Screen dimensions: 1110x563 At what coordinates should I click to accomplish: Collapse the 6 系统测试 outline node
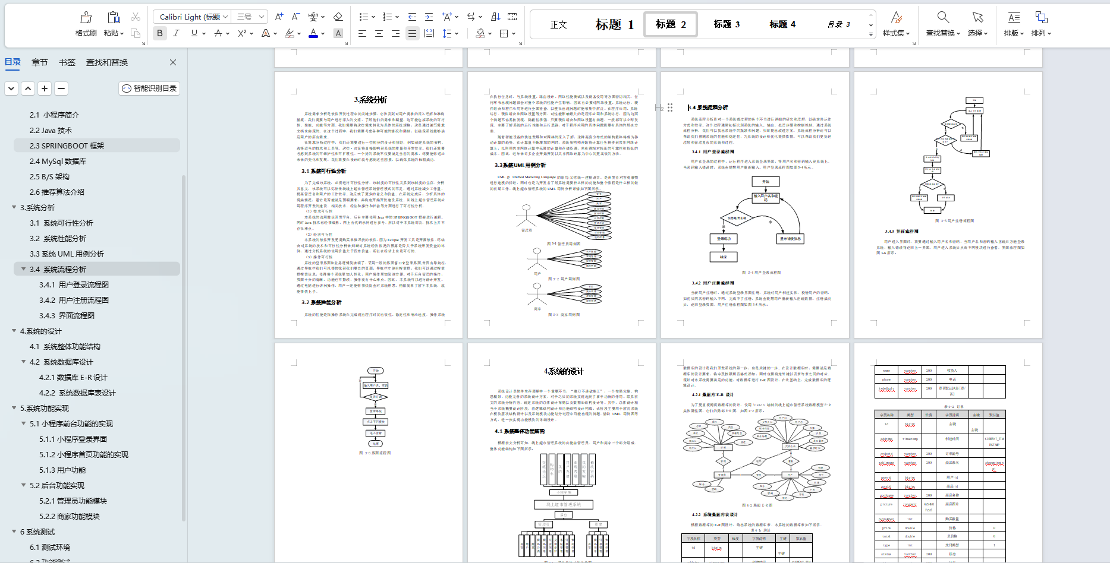pyautogui.click(x=14, y=532)
